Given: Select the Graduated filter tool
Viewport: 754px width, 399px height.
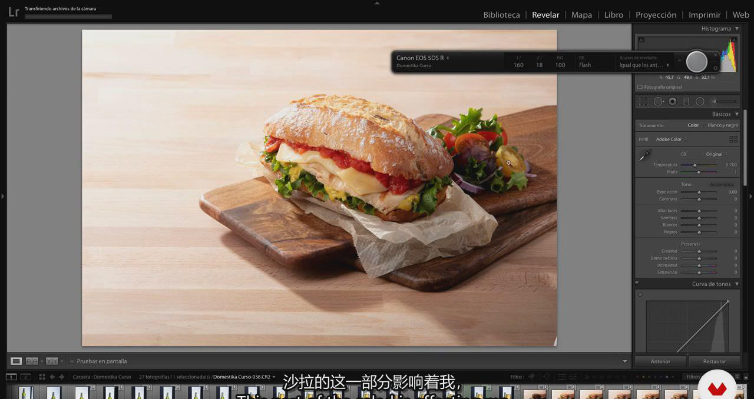Looking at the screenshot, I should point(686,101).
